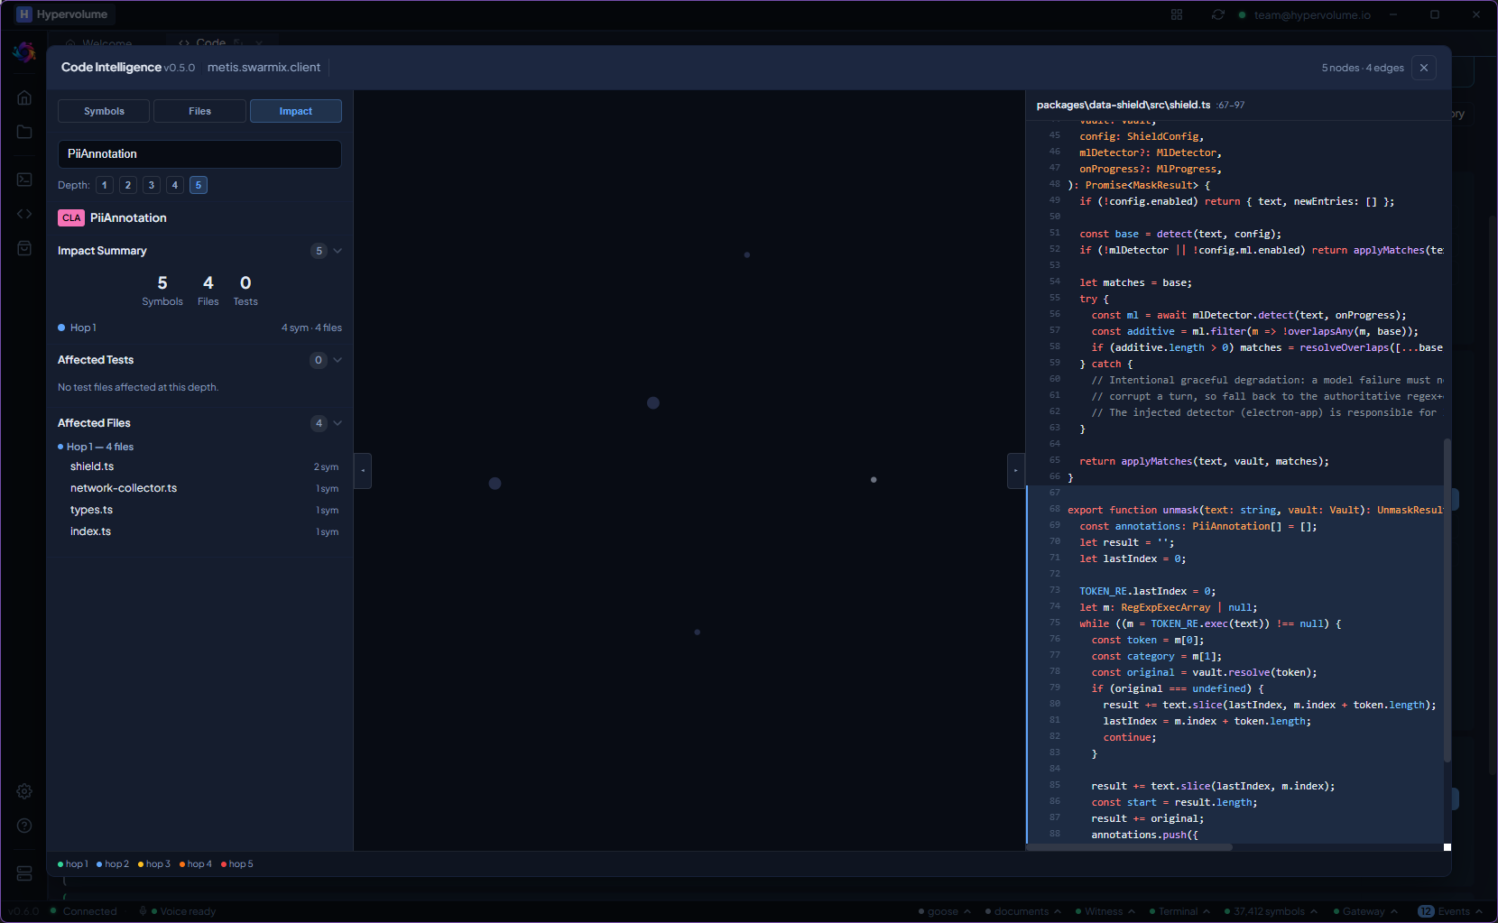Open network-collector.ts in affected files
The image size is (1498, 923).
pos(199,488)
